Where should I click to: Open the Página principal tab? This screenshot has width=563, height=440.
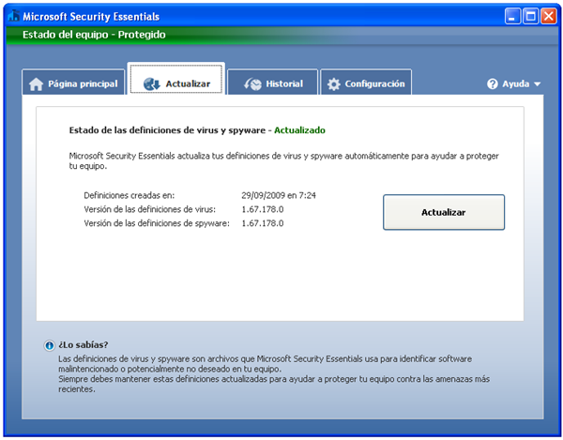pos(73,83)
